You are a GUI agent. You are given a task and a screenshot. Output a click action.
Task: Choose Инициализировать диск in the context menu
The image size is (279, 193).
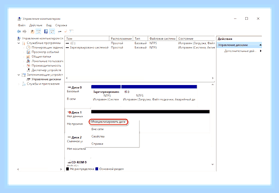tap(108, 122)
